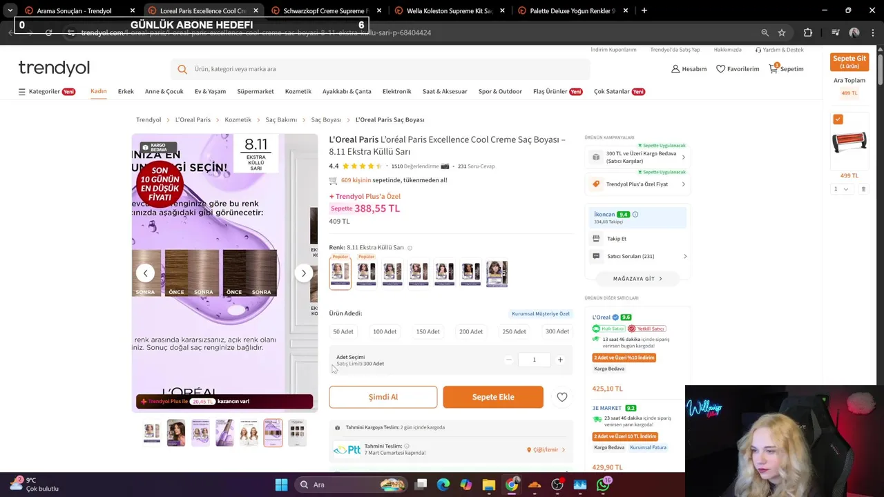The width and height of the screenshot is (884, 497).
Task: Follow the seller with Takip Et
Action: click(x=617, y=239)
